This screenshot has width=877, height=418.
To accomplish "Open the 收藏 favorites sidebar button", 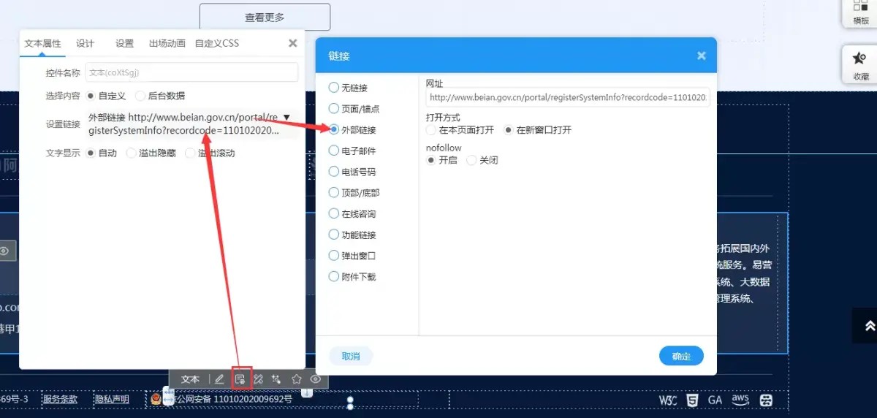I will [x=860, y=66].
